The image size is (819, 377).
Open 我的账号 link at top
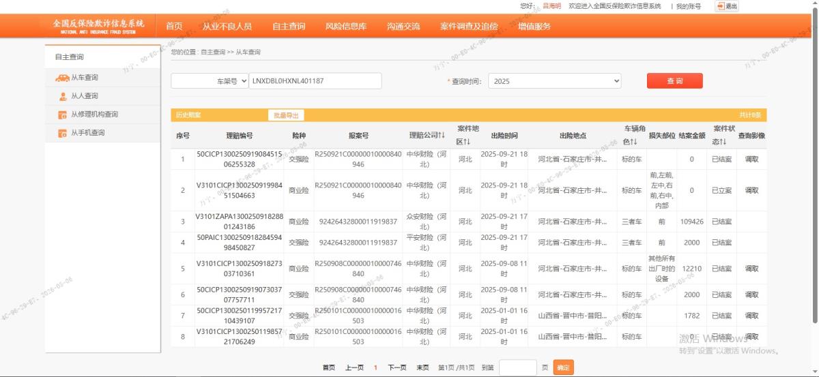(x=689, y=6)
